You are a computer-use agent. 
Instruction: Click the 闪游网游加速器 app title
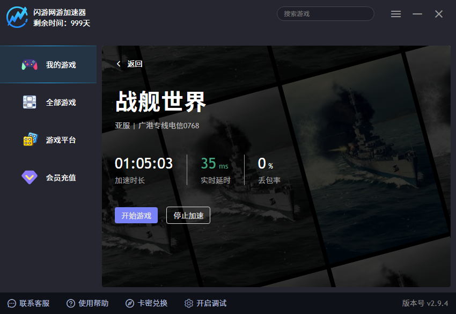tap(60, 12)
